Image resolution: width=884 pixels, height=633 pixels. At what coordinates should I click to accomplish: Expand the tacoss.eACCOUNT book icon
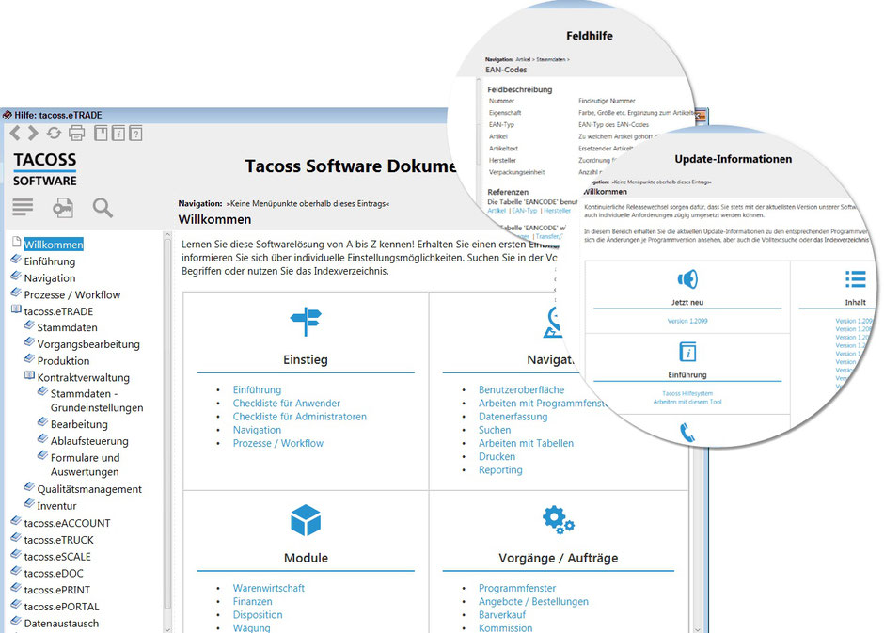tap(16, 521)
